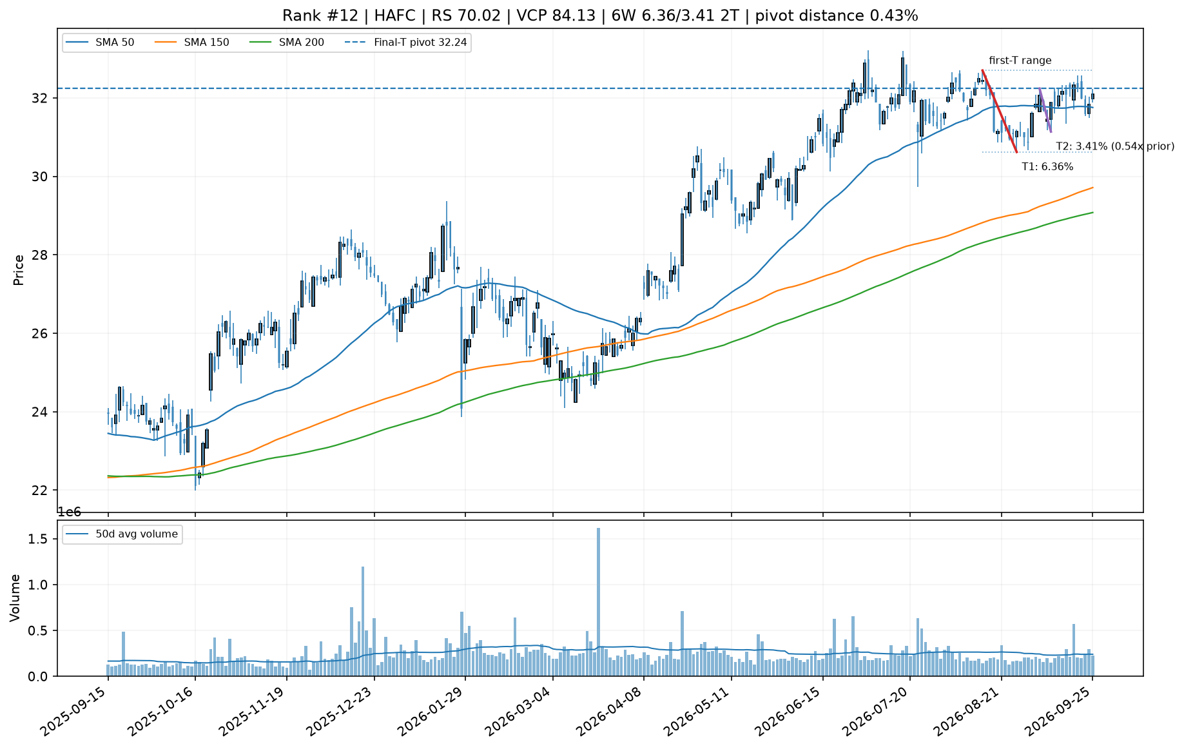Click the 1.0 volume tick label

click(39, 585)
